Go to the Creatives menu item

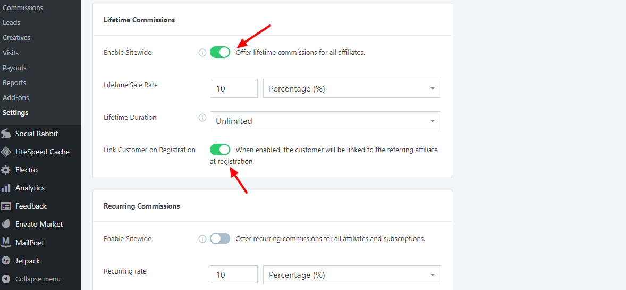tap(16, 38)
